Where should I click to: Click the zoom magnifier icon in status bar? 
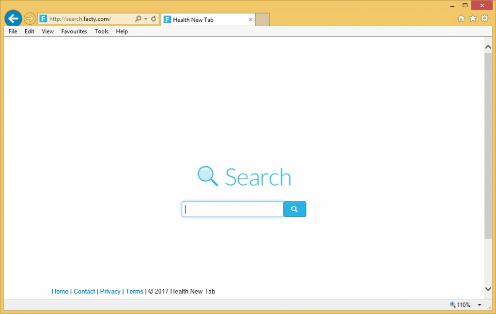453,304
